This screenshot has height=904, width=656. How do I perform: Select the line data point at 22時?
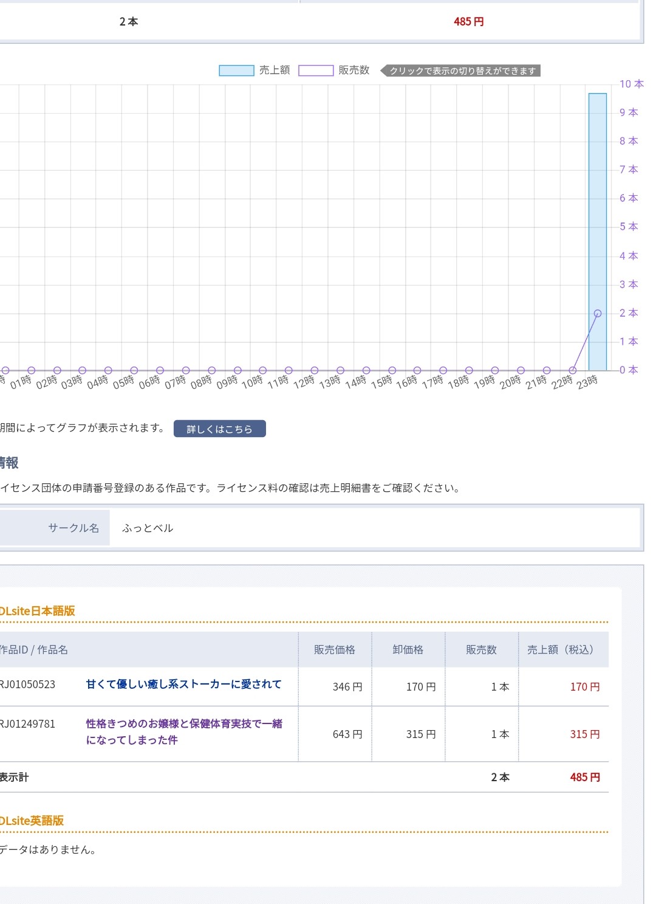(572, 370)
